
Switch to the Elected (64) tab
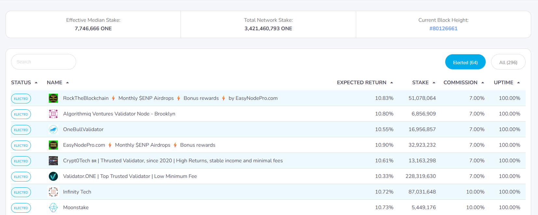tap(465, 62)
